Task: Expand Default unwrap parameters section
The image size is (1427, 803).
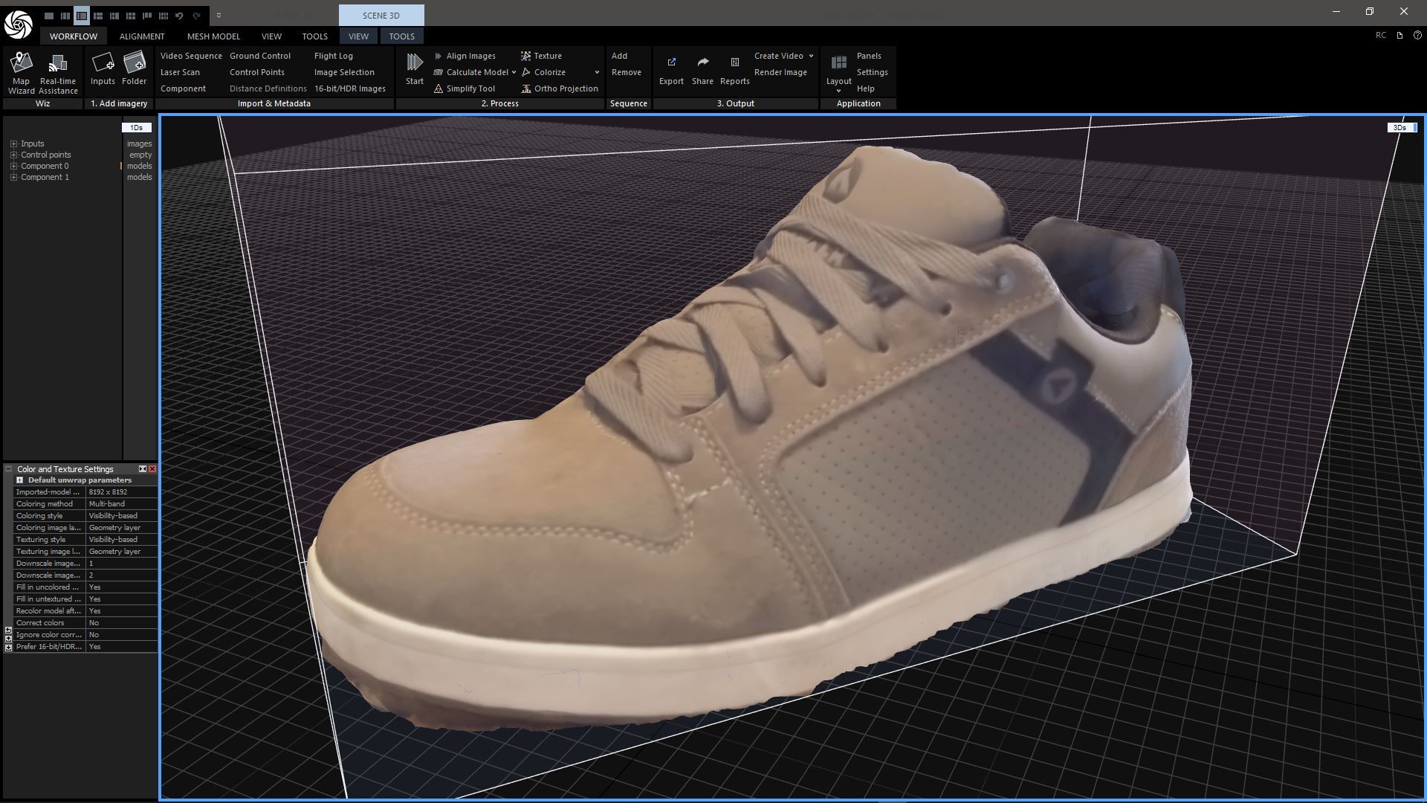Action: click(20, 480)
